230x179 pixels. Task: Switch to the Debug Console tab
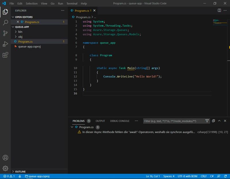[x=120, y=121]
